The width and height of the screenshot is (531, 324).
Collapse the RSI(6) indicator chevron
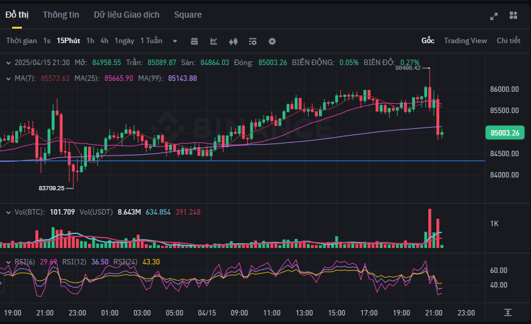9,263
